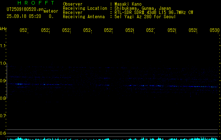Click the 1.1 kHz axis label
Screen dimensions: 221x140
pos(3,45)
